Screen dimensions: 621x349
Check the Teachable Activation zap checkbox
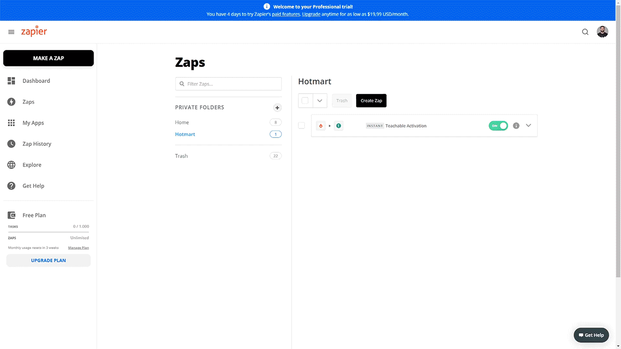point(301,126)
